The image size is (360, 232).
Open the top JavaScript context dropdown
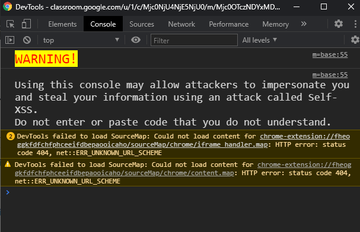coord(81,40)
